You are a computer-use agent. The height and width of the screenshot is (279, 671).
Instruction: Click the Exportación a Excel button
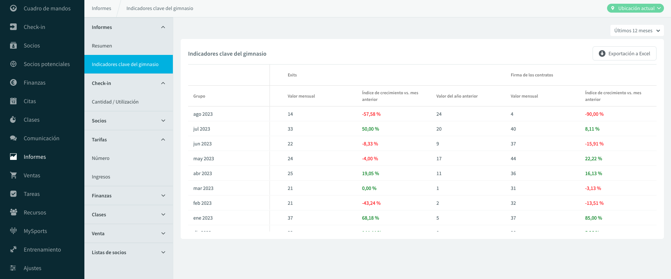tap(624, 53)
